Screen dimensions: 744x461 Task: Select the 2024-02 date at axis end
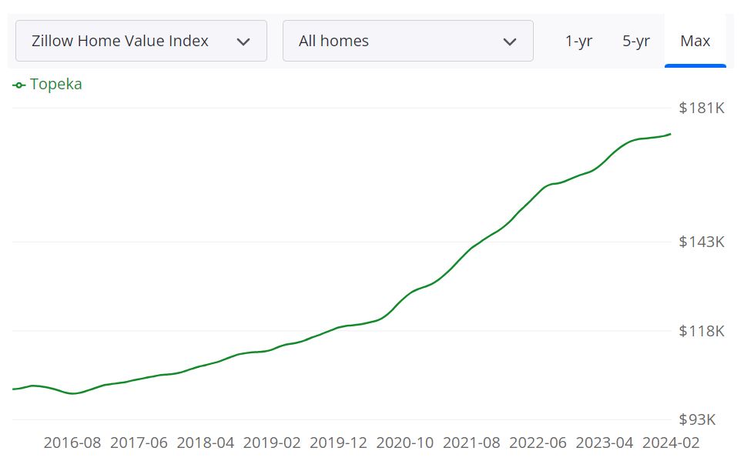pyautogui.click(x=671, y=443)
